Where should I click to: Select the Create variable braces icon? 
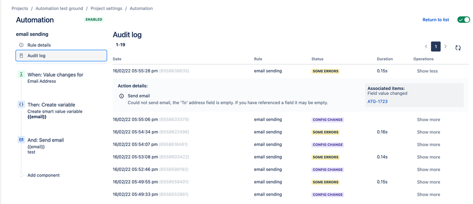[x=21, y=105]
